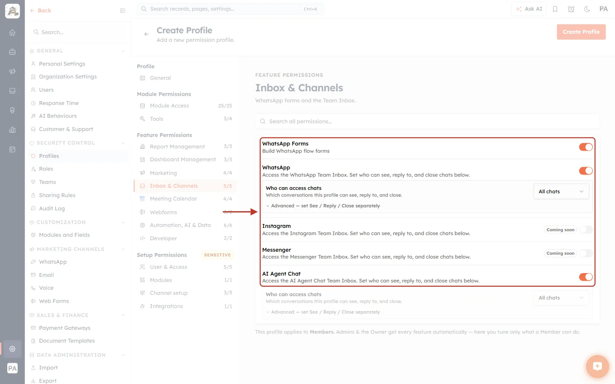This screenshot has height=384, width=615.
Task: Collapse the sidebar with the panel icon
Action: click(x=123, y=11)
